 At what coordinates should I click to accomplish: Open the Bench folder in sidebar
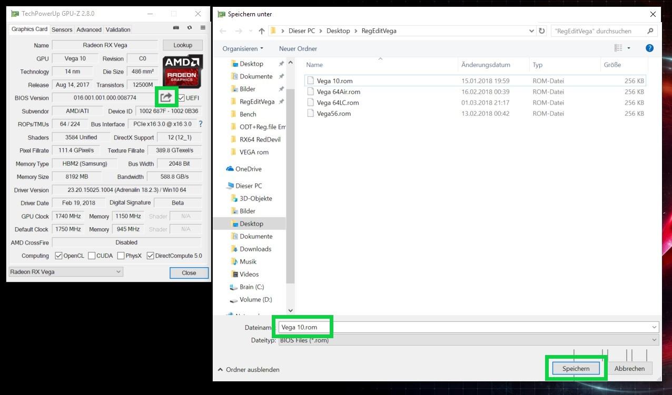pyautogui.click(x=244, y=114)
